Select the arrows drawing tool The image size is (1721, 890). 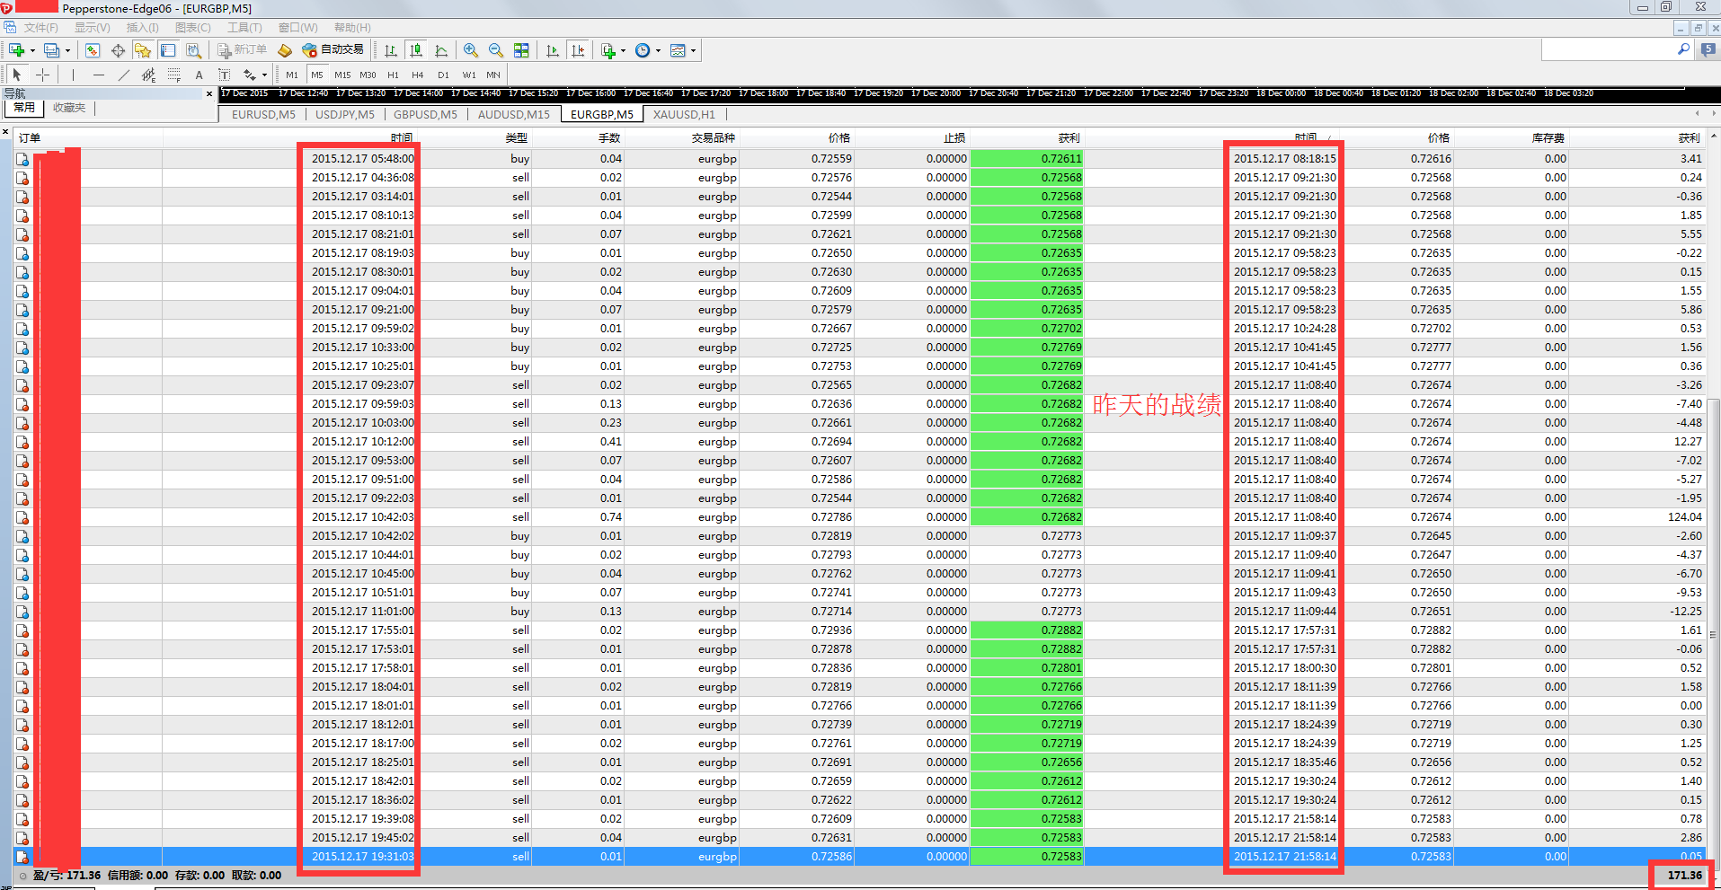(249, 75)
